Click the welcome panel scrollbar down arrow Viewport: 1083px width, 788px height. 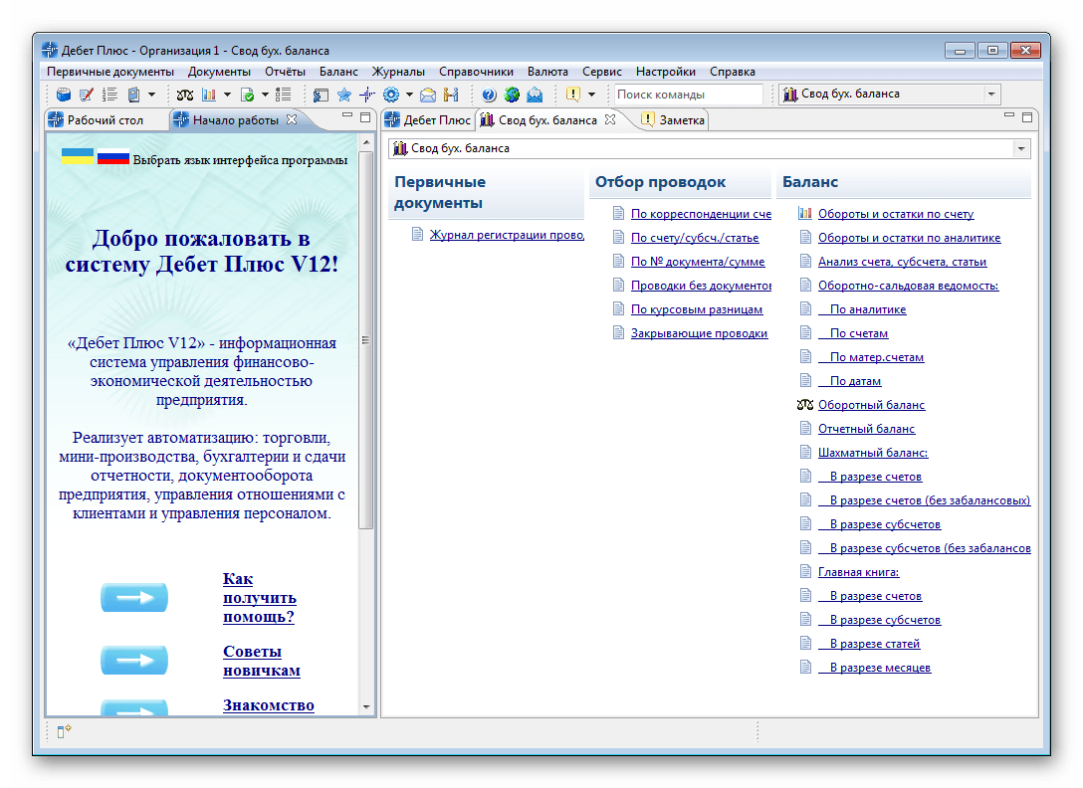pos(366,707)
